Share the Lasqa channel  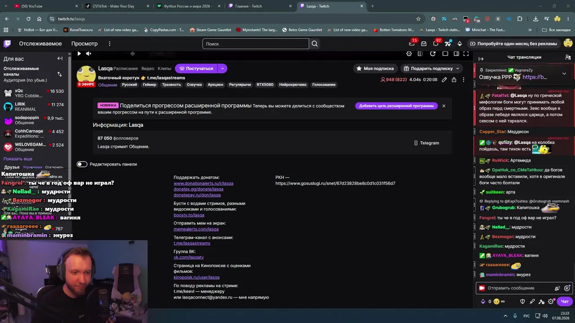tap(454, 80)
